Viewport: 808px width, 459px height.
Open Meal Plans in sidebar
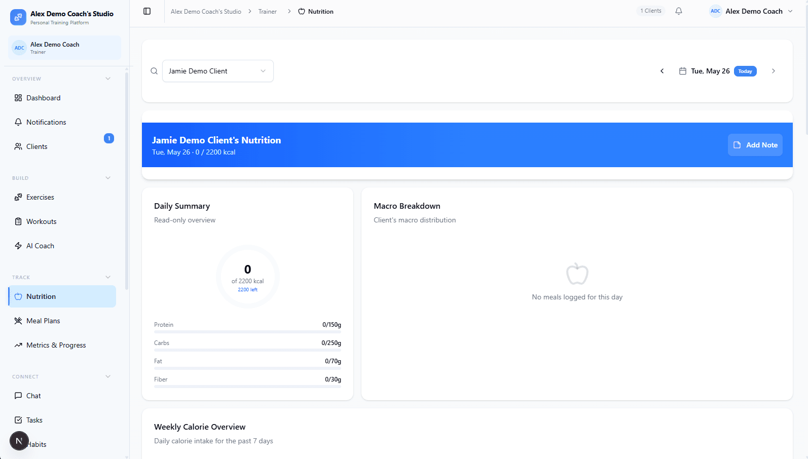(62, 321)
